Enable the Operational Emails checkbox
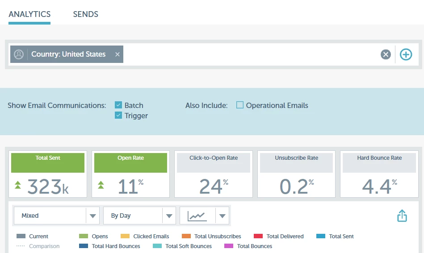The height and width of the screenshot is (253, 424). tap(239, 105)
